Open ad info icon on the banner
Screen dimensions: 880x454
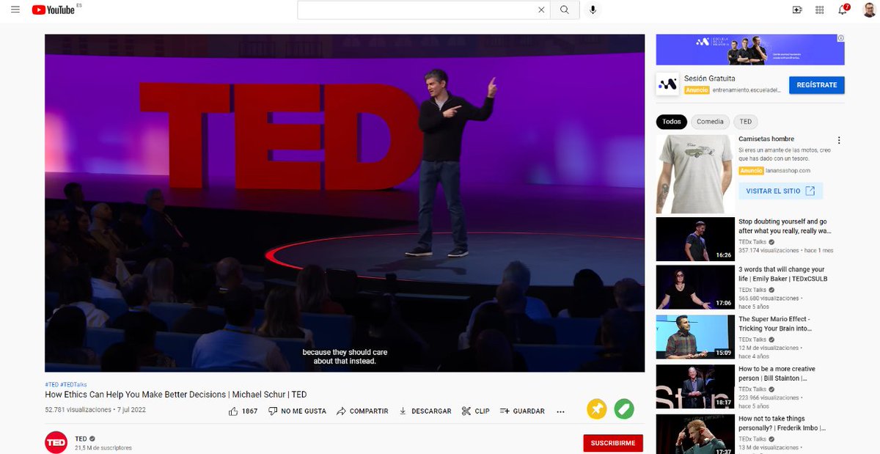tap(841, 37)
